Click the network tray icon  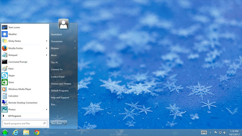point(220,132)
